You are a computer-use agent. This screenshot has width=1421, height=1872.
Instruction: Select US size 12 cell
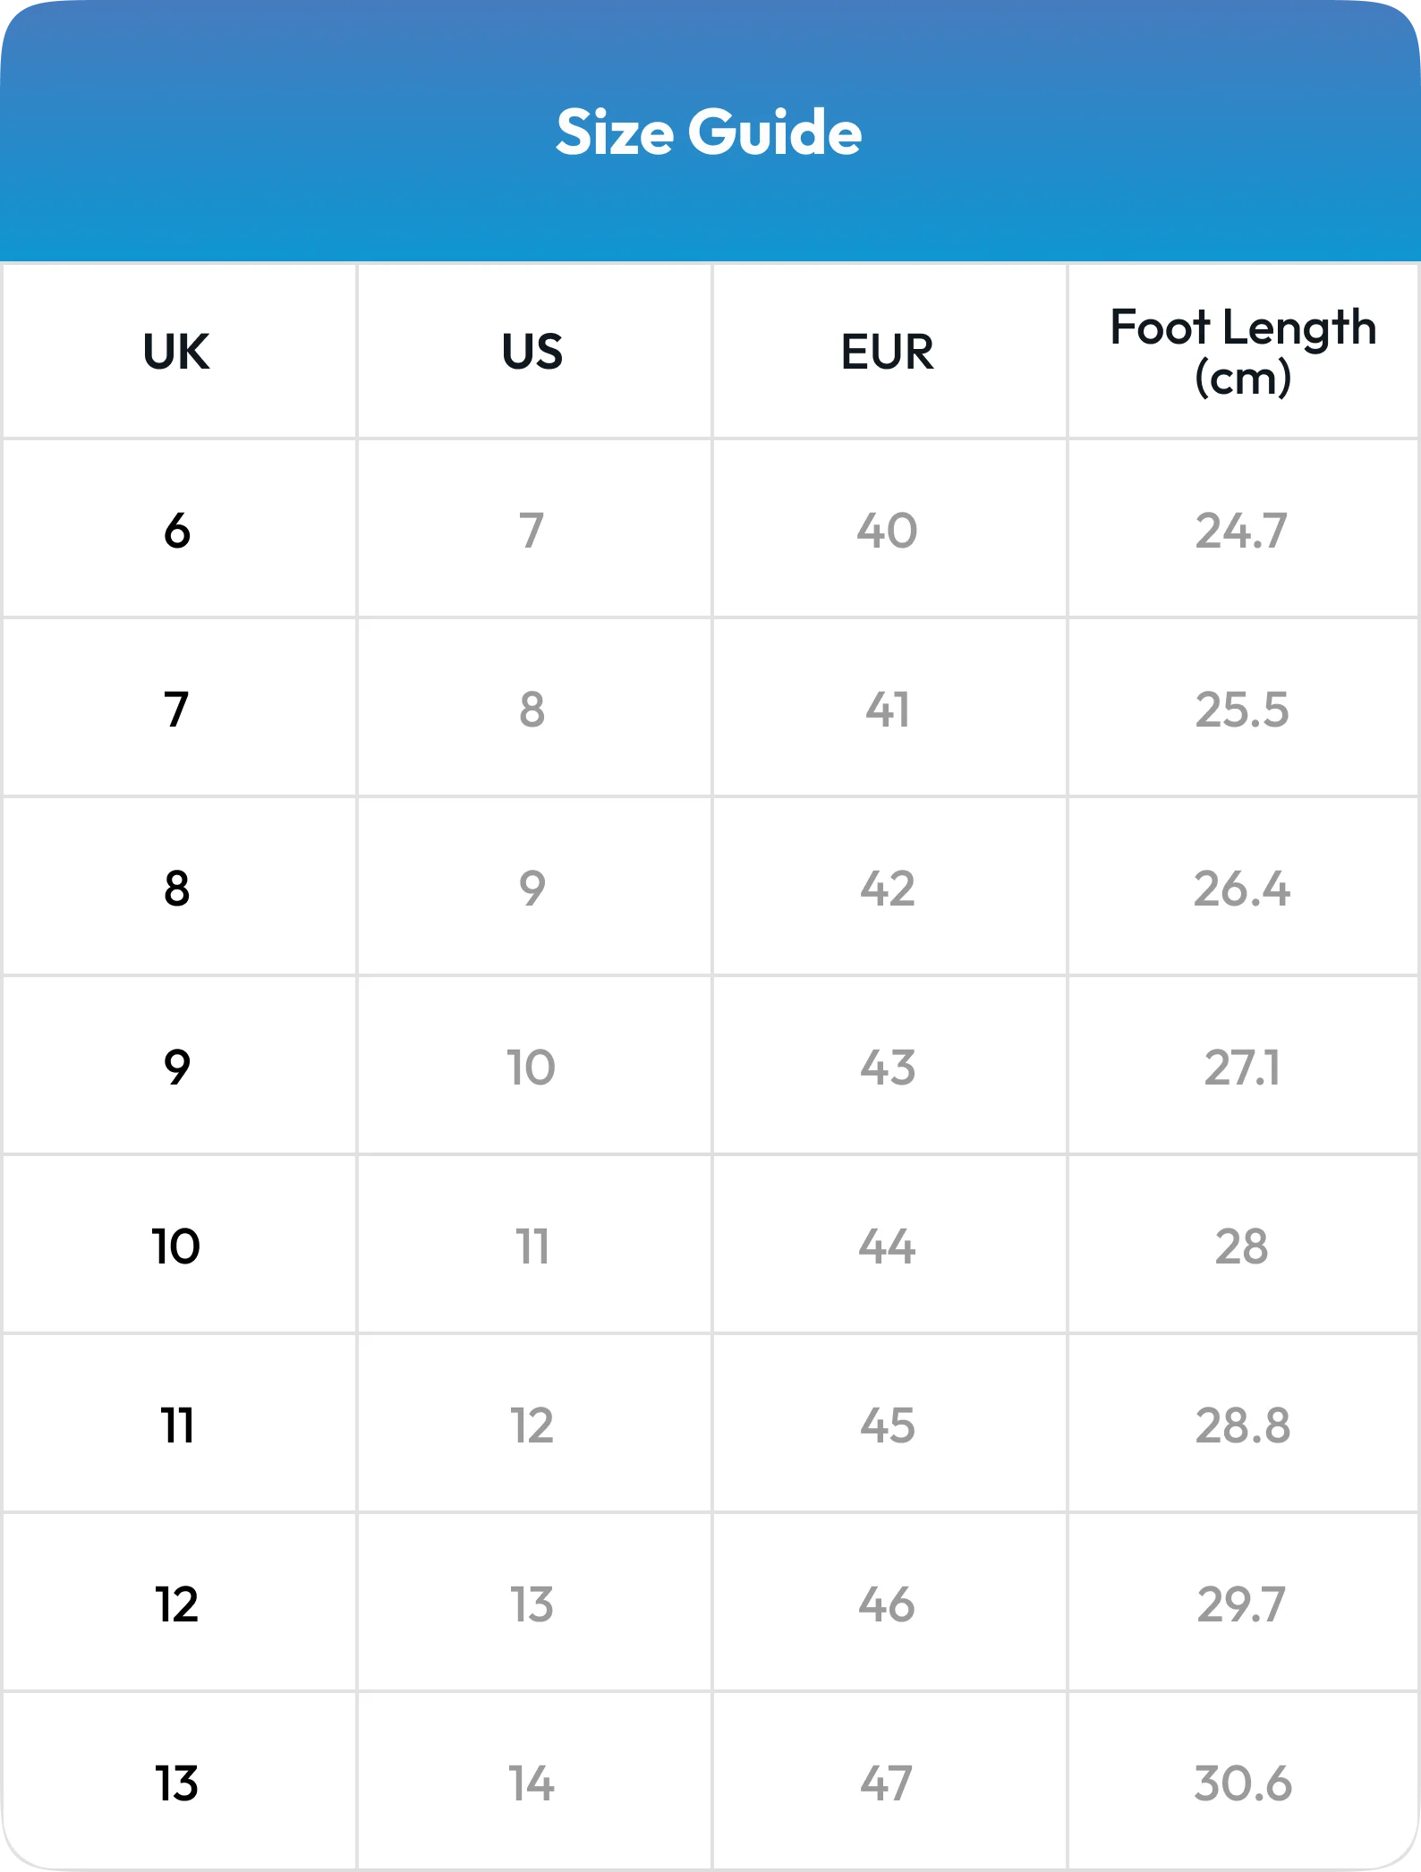coord(532,1425)
